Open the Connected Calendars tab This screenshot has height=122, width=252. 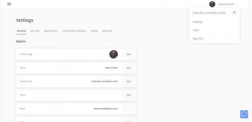[74, 31]
